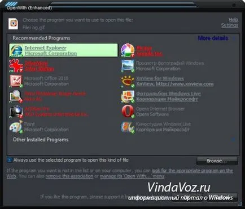Select 'Киностудия Windows Live' entry text
The height and width of the screenshot is (209, 245).
163,124
